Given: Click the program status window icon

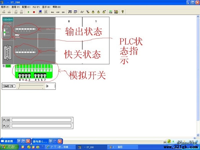Looking at the screenshot, I should pos(70,12).
